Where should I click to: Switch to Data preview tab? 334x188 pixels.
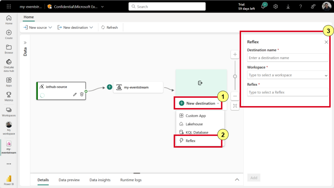69,180
